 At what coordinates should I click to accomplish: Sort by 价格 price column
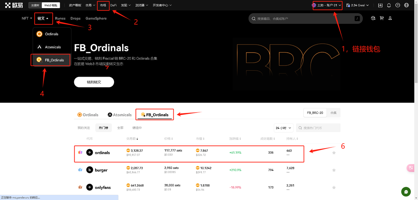click(x=168, y=139)
